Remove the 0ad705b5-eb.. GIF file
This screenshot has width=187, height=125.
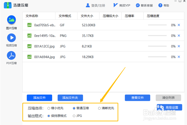(179, 25)
